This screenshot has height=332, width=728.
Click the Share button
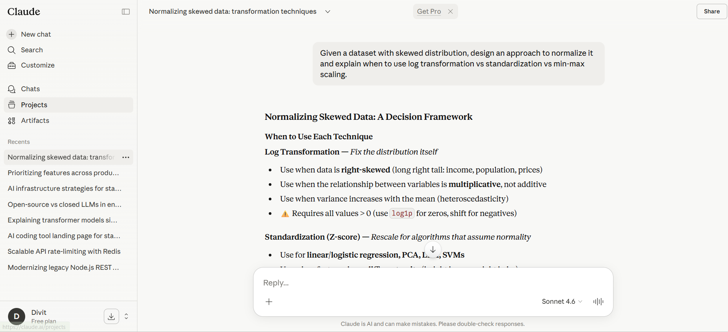[x=711, y=11]
